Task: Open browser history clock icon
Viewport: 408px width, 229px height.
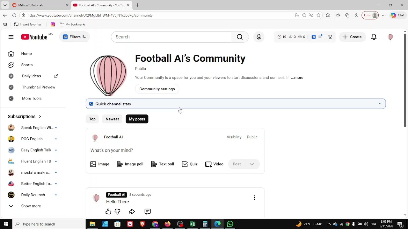Action: (x=356, y=15)
